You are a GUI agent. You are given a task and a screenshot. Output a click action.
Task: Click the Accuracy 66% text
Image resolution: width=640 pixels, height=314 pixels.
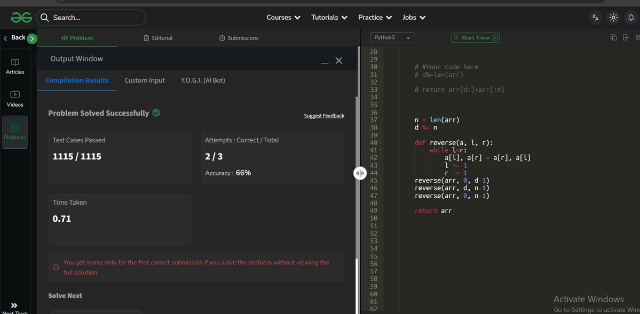tap(228, 173)
